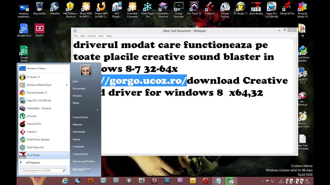Expand All Programs list
Screen dimensions: 330x185
pyautogui.click(x=33, y=163)
